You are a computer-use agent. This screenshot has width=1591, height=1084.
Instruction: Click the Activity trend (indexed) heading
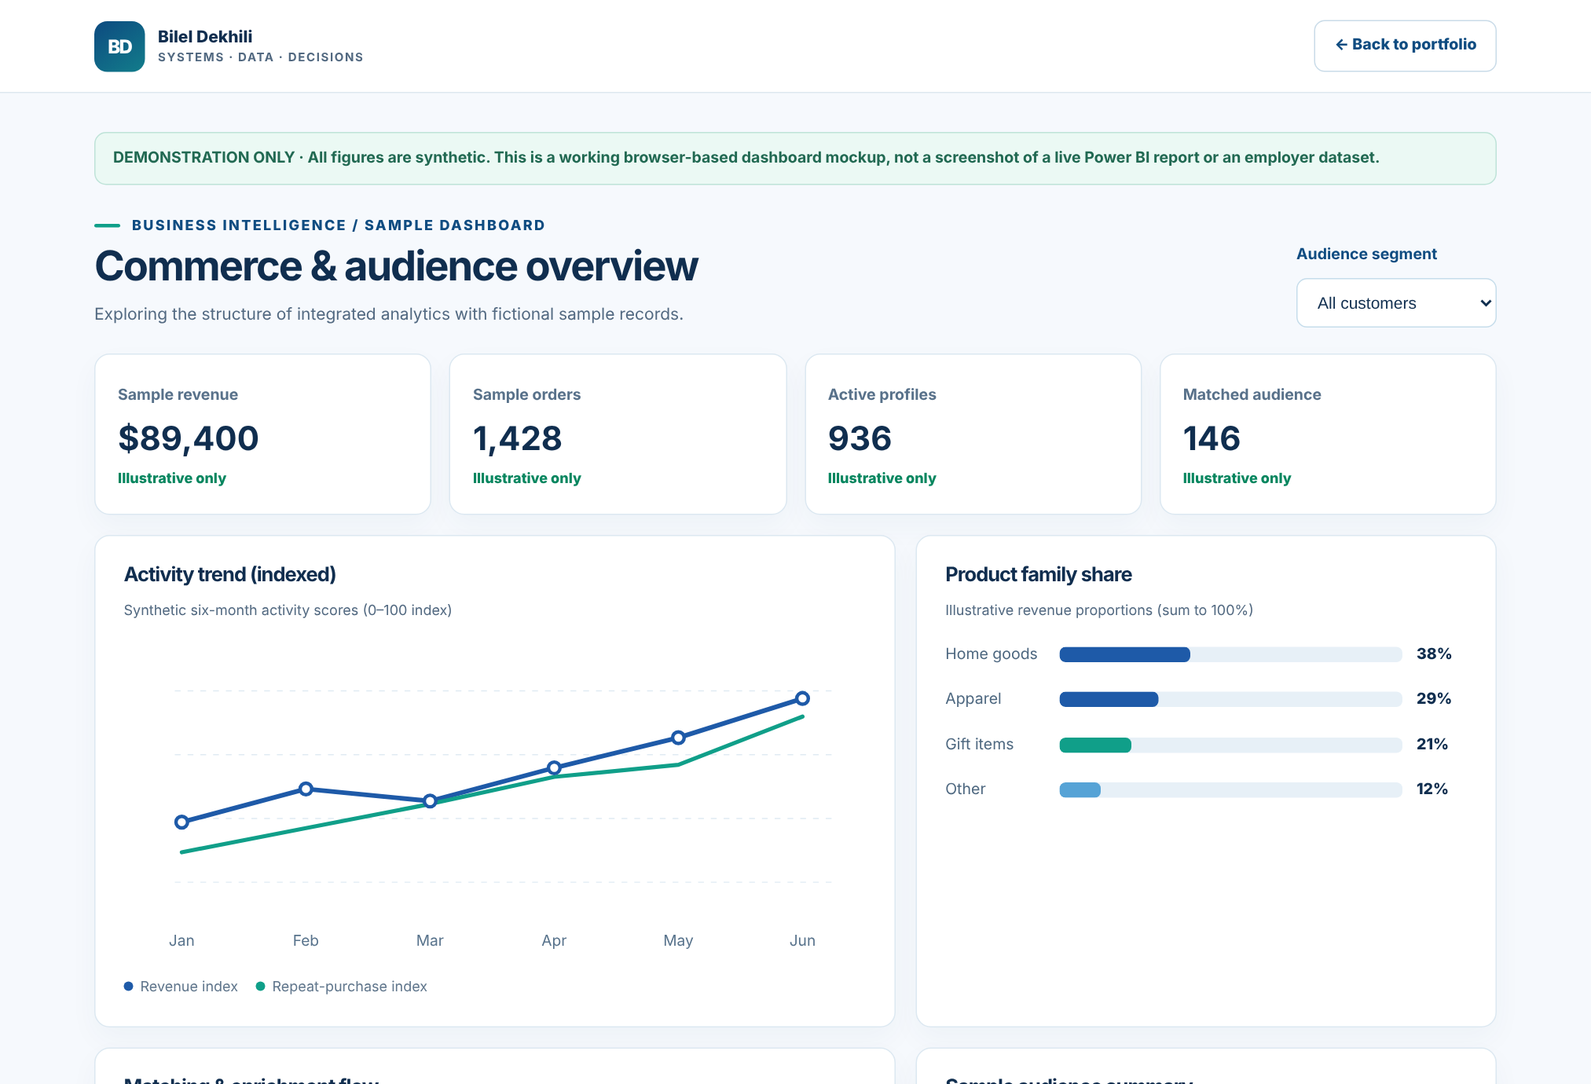click(230, 575)
